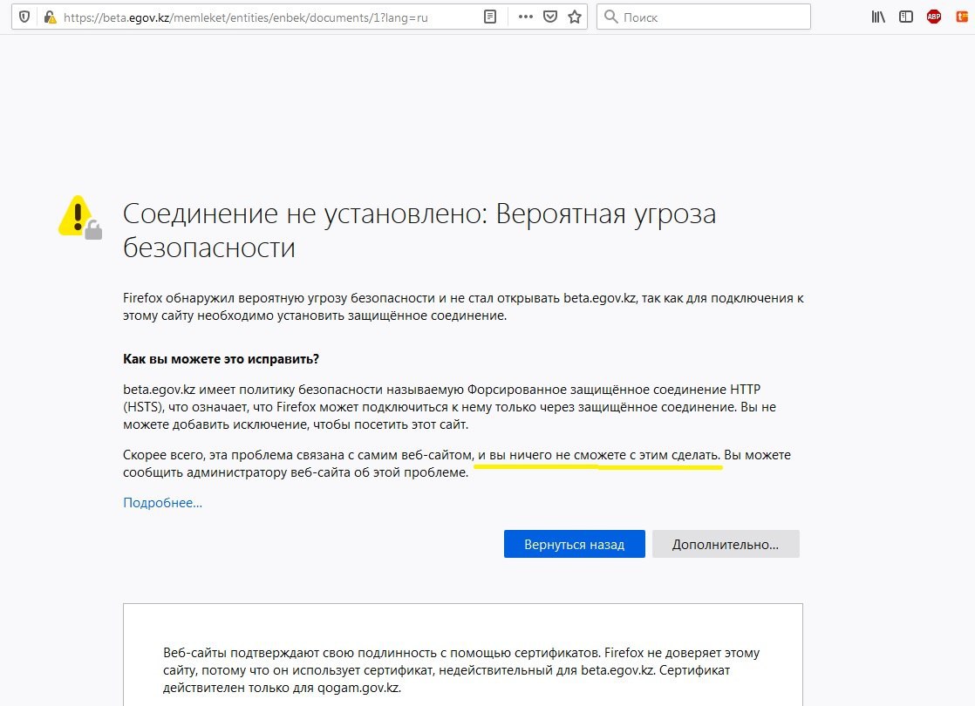Click the tracking protection shield icon
The image size is (975, 706).
pos(24,17)
